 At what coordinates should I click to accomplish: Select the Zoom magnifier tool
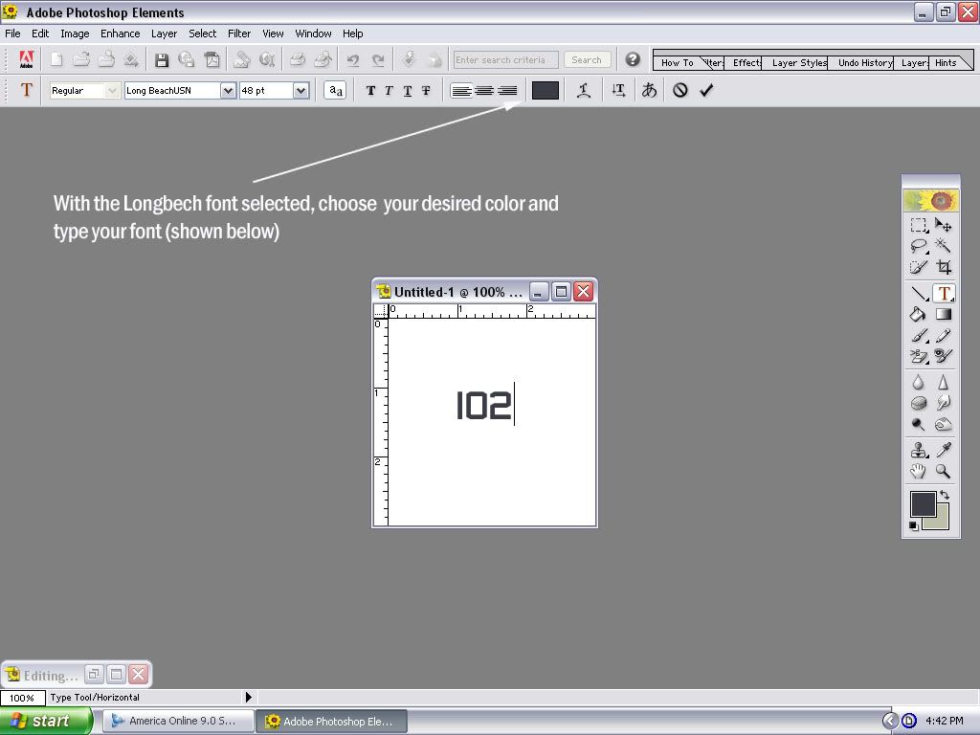943,471
